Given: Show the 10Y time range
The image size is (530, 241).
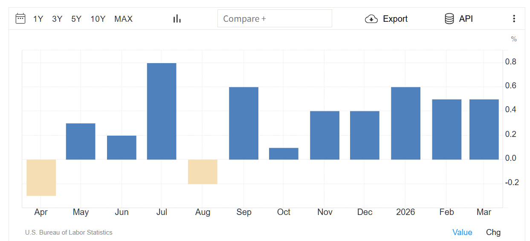Looking at the screenshot, I should click(x=98, y=19).
